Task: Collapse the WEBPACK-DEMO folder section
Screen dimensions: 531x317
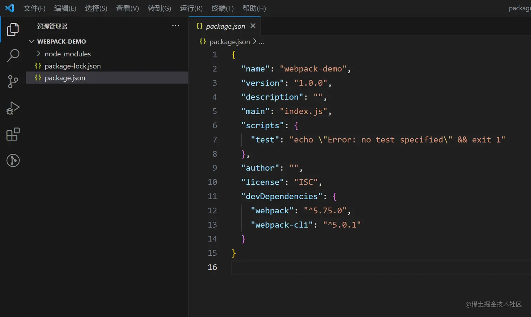Action: 32,41
